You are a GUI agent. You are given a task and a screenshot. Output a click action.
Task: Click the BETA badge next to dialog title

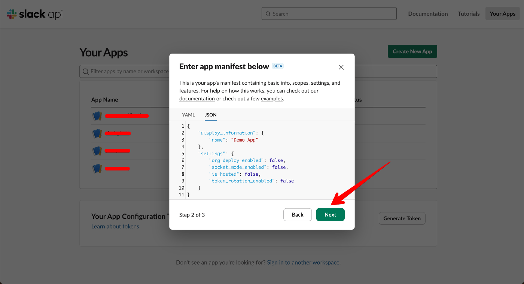click(x=278, y=66)
